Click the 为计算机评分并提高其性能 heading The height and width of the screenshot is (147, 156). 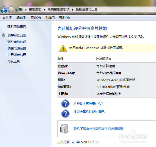pyautogui.click(x=82, y=28)
